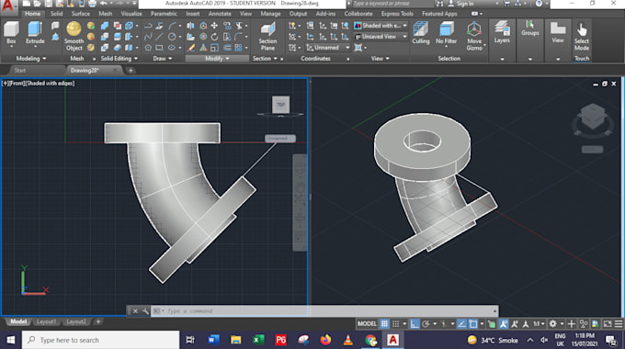Click the Array modify tool

pos(238,48)
